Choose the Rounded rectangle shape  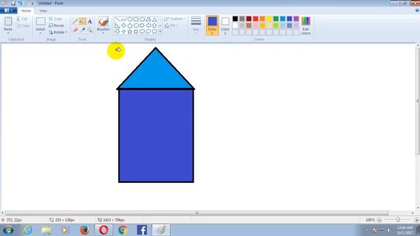click(x=142, y=20)
